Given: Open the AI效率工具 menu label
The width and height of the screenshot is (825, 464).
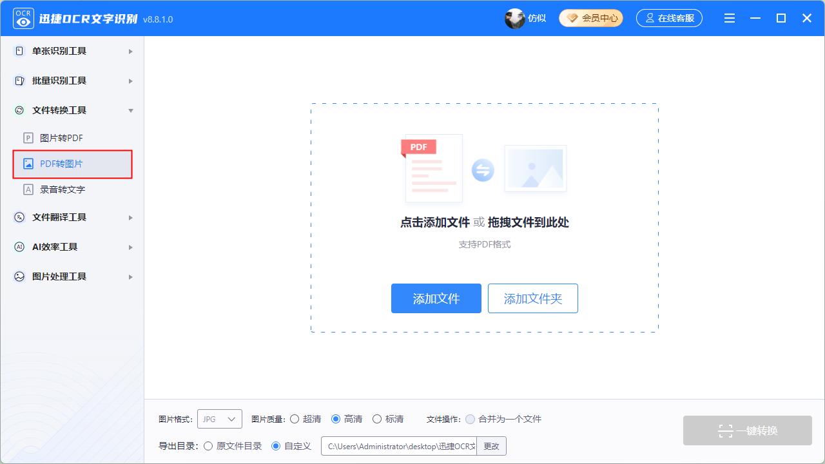Looking at the screenshot, I should click(55, 247).
